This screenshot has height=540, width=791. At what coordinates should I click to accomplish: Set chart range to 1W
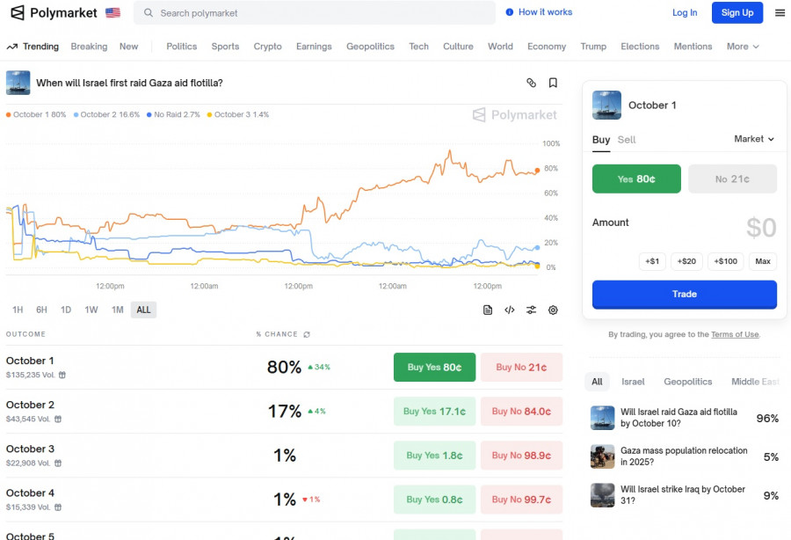(x=91, y=310)
